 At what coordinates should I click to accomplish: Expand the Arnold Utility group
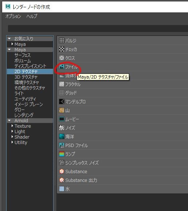coord(12,142)
